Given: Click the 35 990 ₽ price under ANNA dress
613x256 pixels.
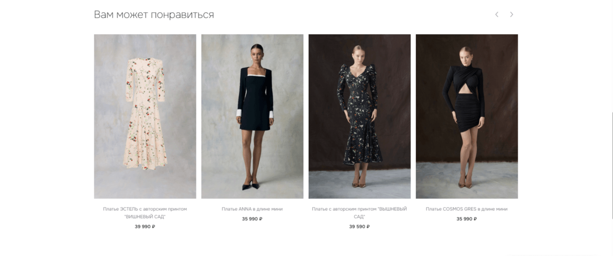Looking at the screenshot, I should click(x=252, y=219).
